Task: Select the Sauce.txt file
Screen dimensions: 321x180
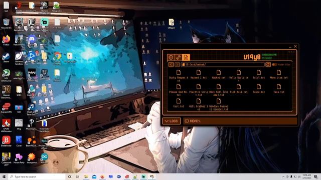Action: click(x=259, y=88)
